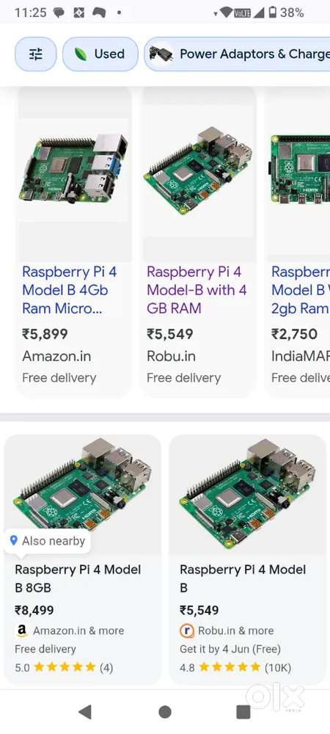Tap the location pin in Also nearby badge
The image size is (330, 734).
pyautogui.click(x=14, y=541)
